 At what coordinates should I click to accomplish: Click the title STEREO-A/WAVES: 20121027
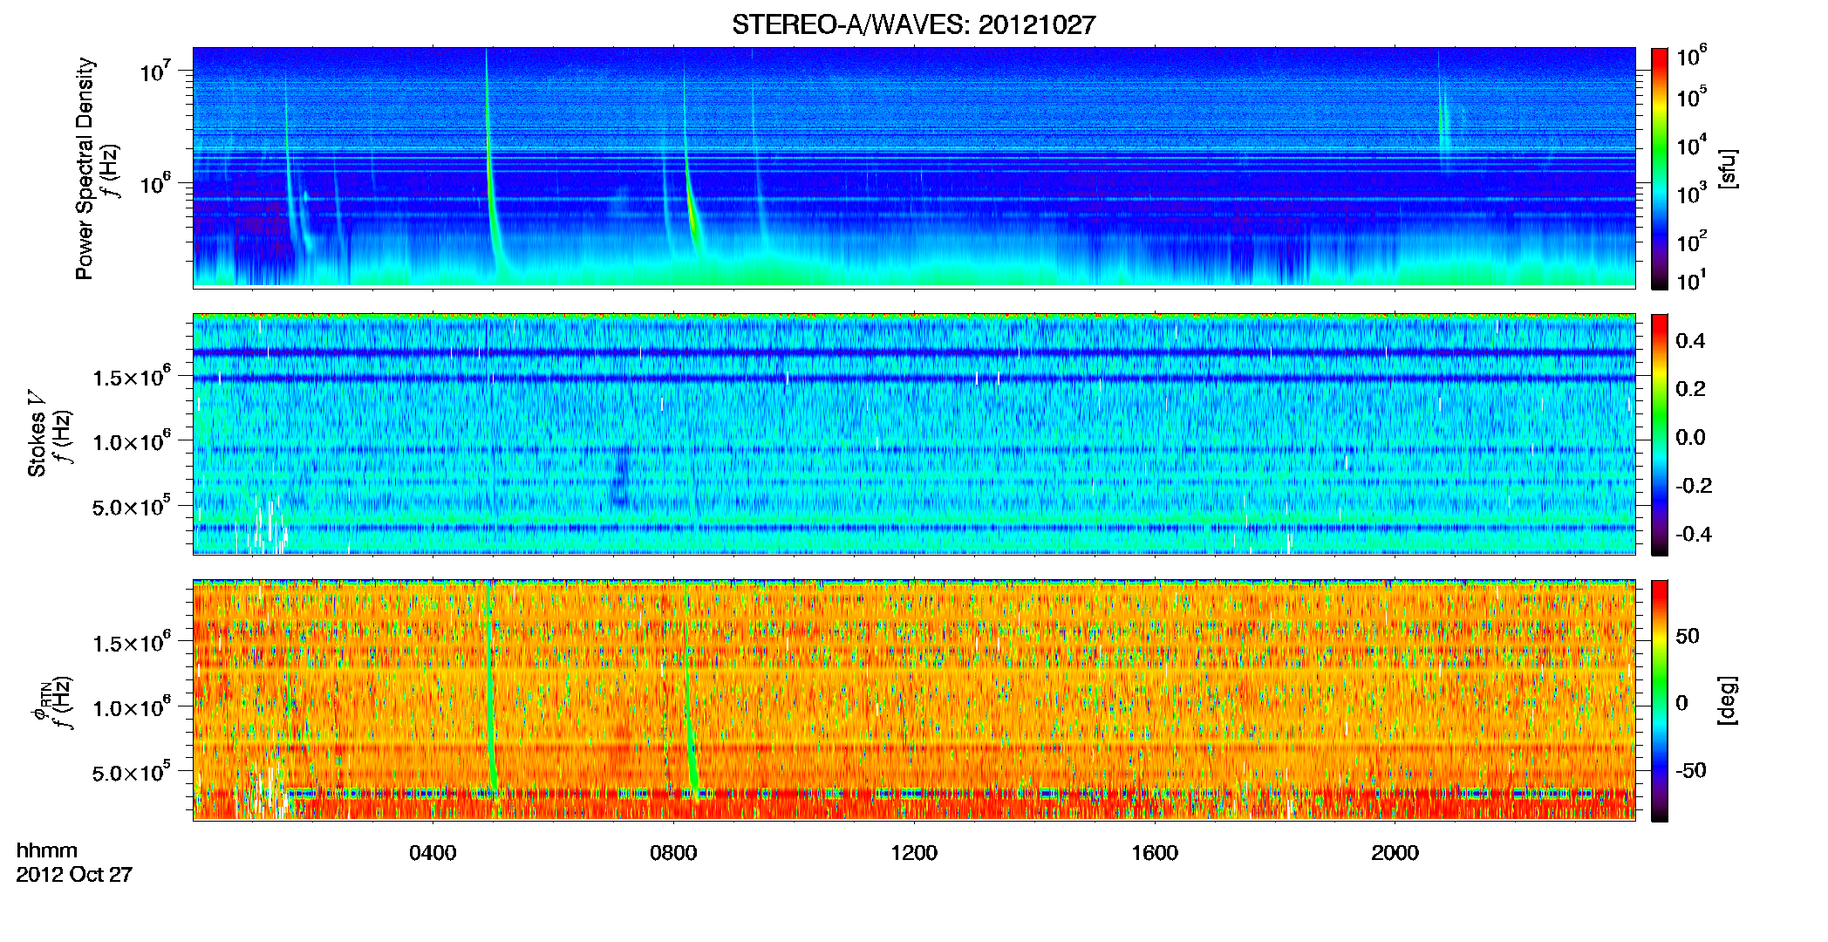coord(913,24)
